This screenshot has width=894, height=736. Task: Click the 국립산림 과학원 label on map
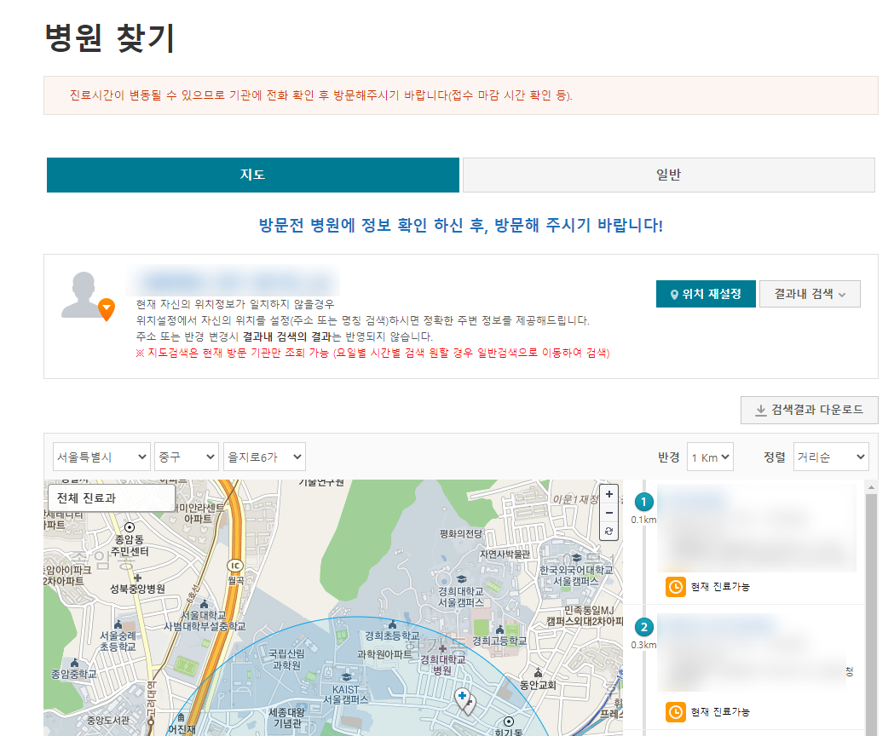287,659
